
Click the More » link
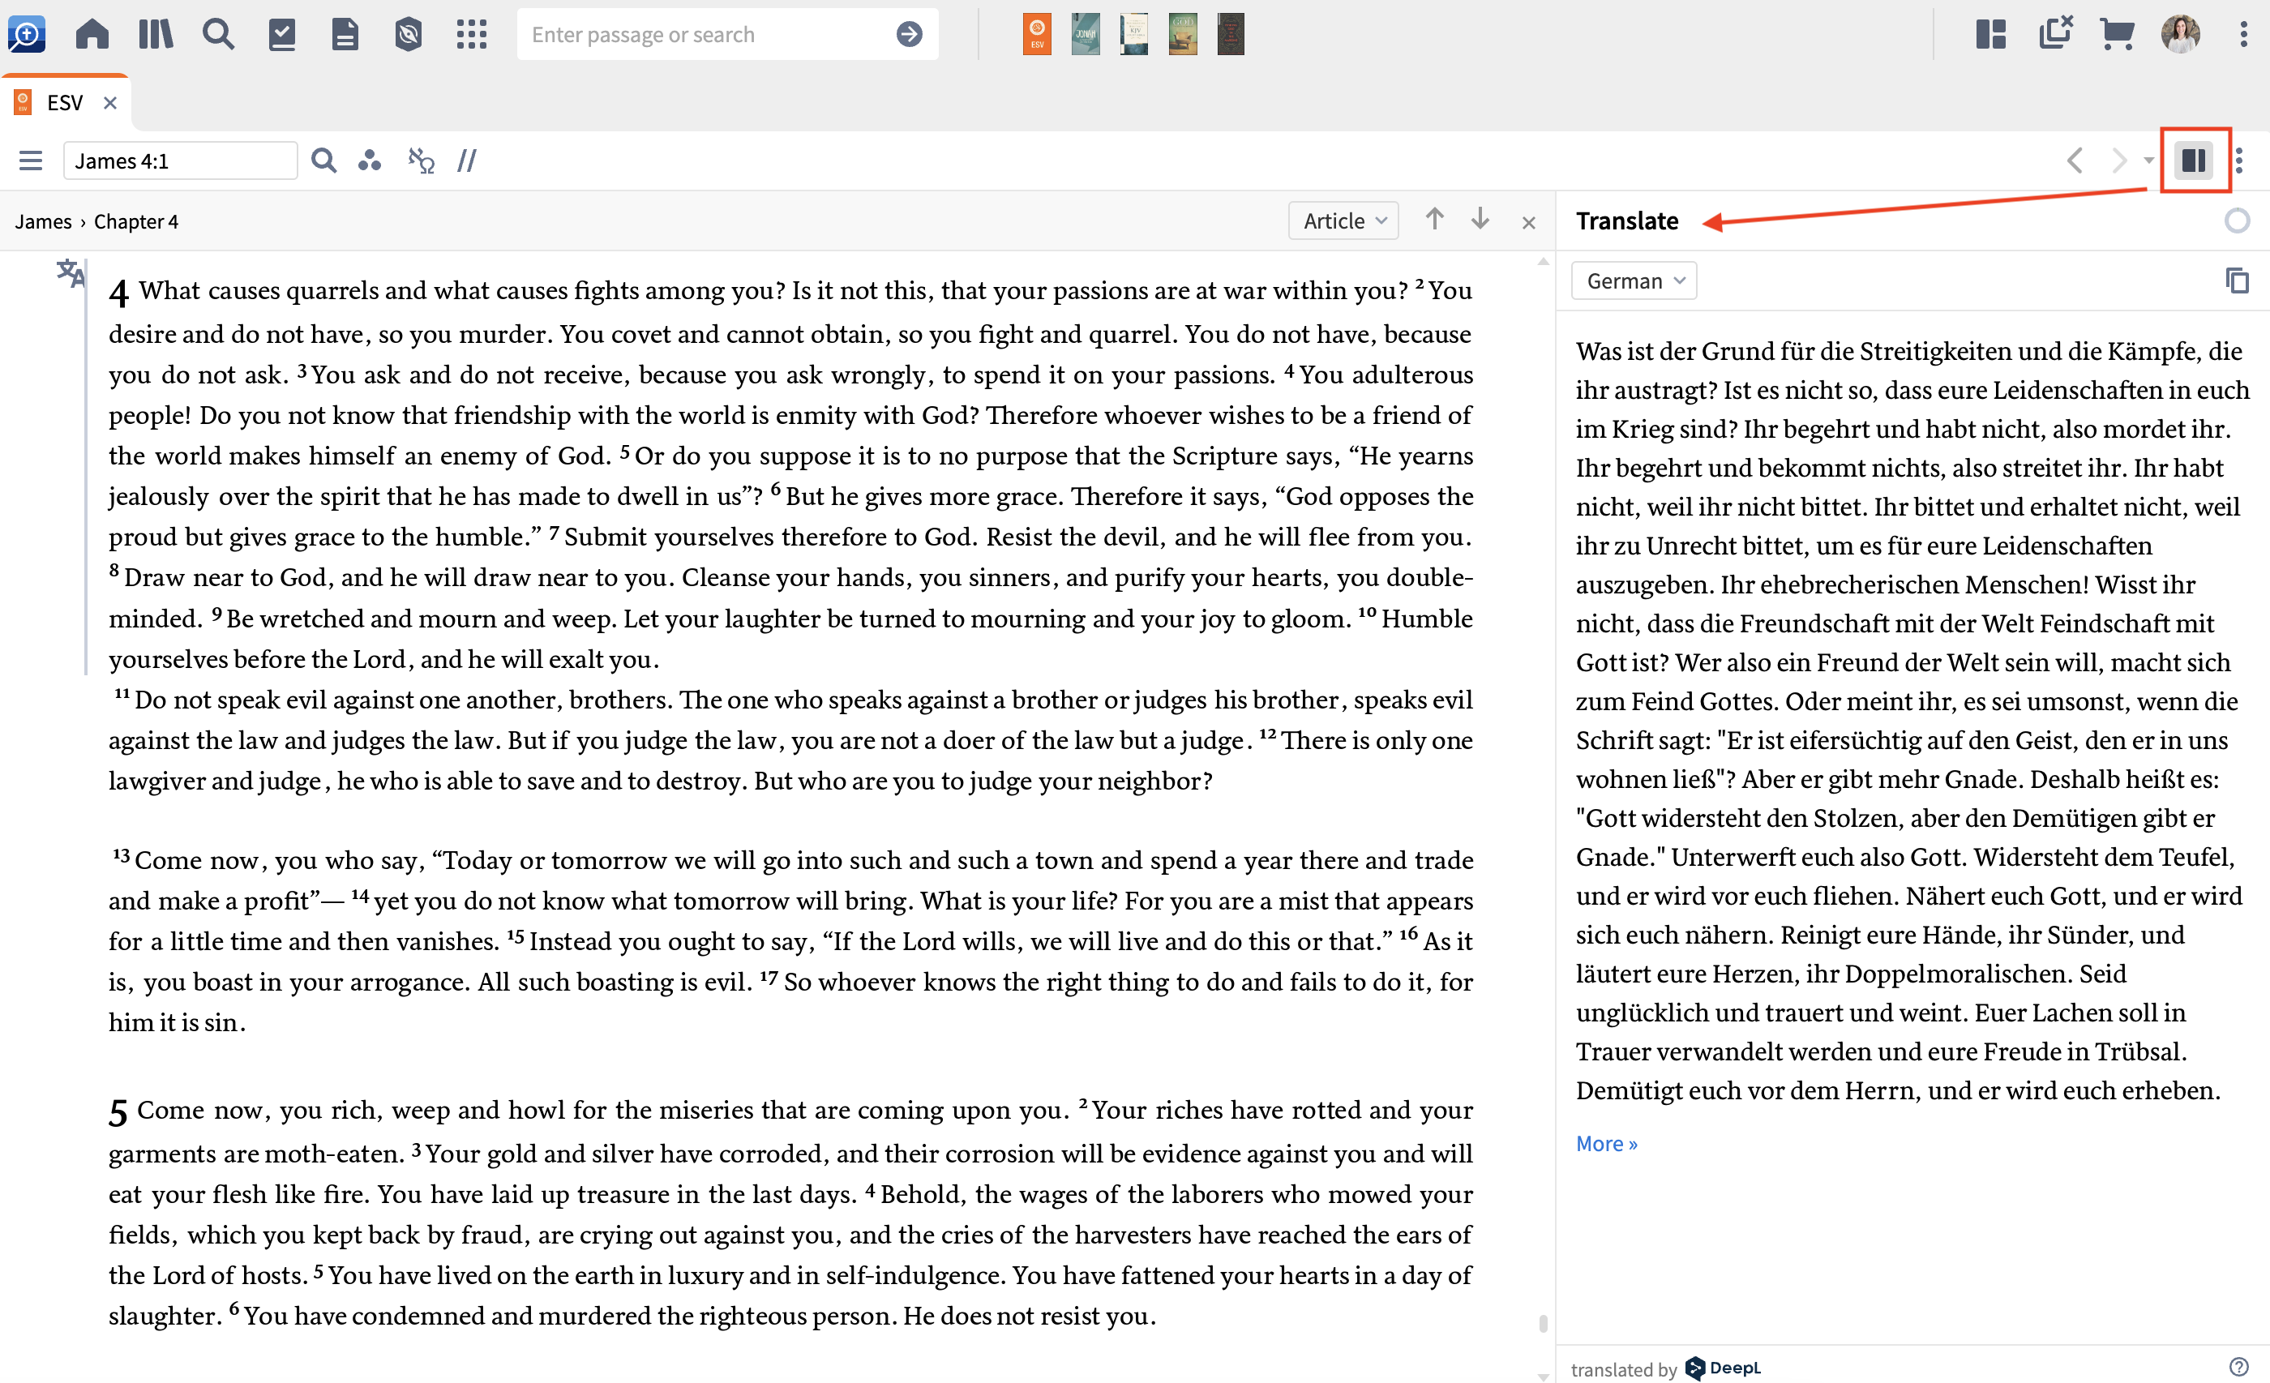pyautogui.click(x=1606, y=1143)
